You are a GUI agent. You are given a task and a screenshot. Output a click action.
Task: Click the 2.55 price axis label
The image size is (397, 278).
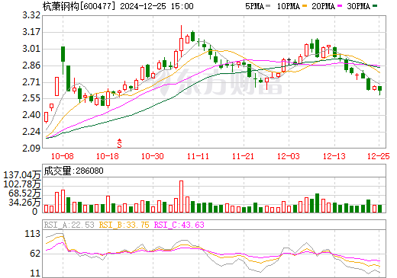tap(31, 98)
